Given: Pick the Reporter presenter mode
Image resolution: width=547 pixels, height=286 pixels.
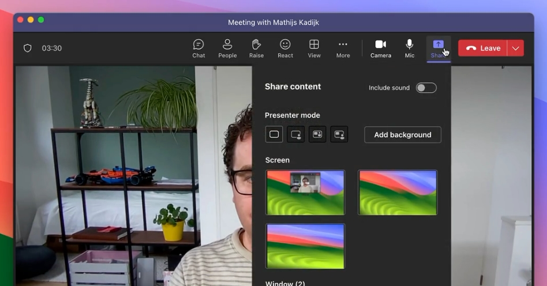Looking at the screenshot, I should 339,134.
